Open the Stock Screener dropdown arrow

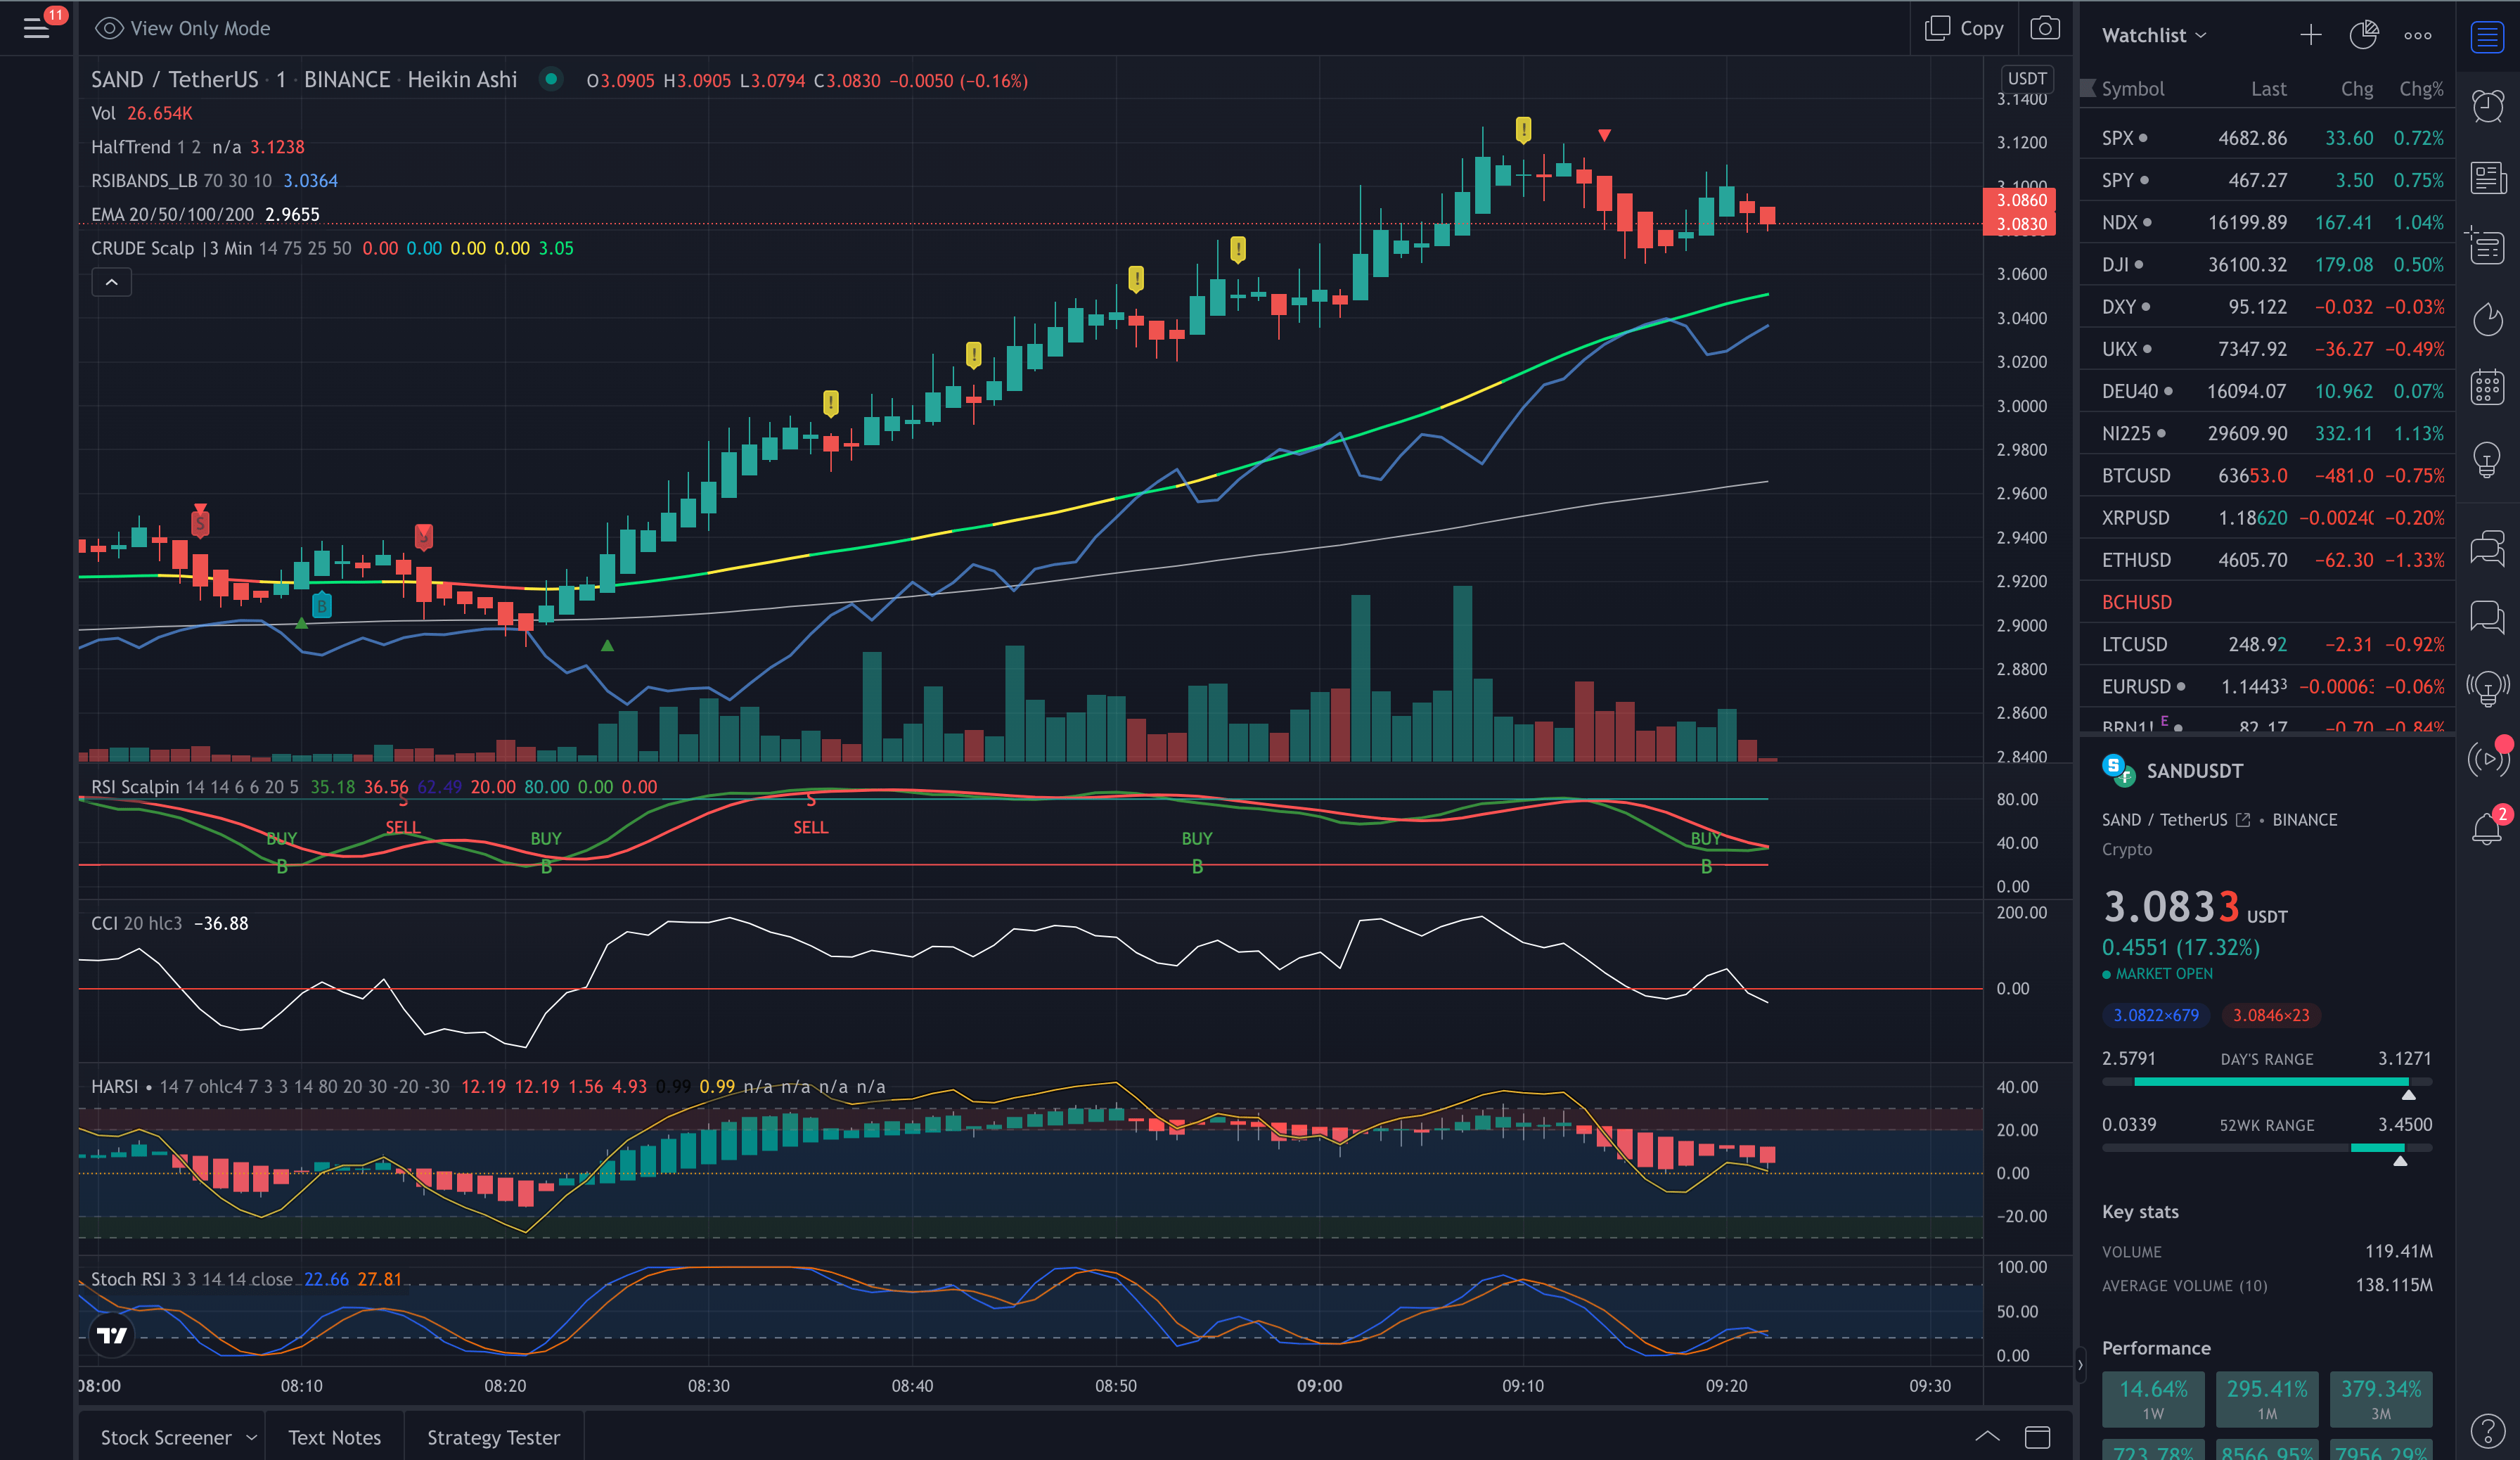251,1437
